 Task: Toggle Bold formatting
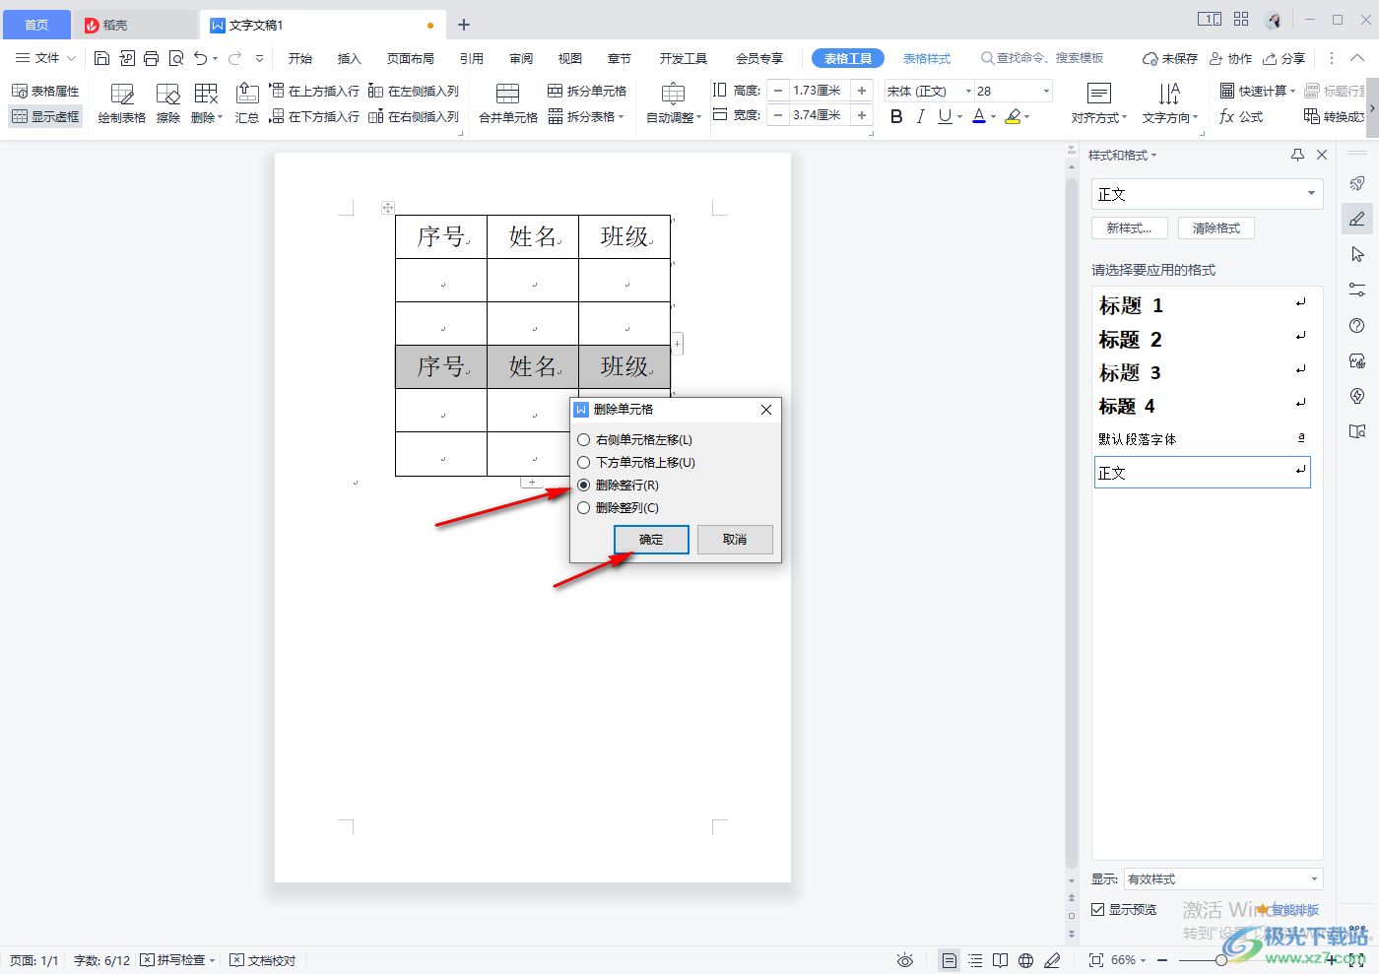point(896,116)
